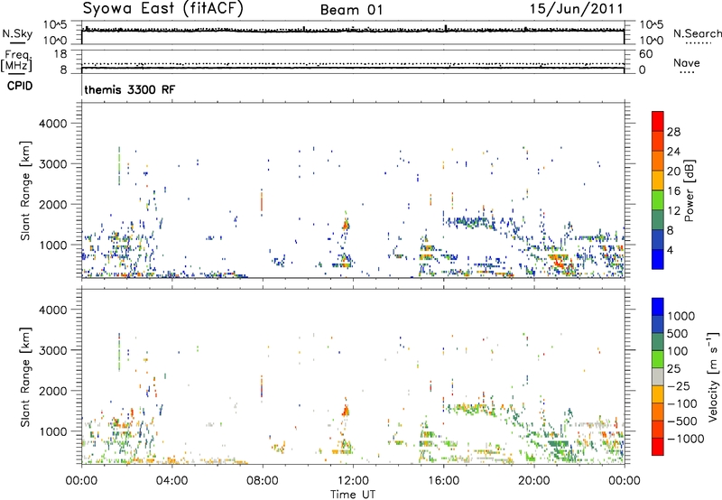Click the 4000 tick on power panel axis
The height and width of the screenshot is (500, 722).
53,124
